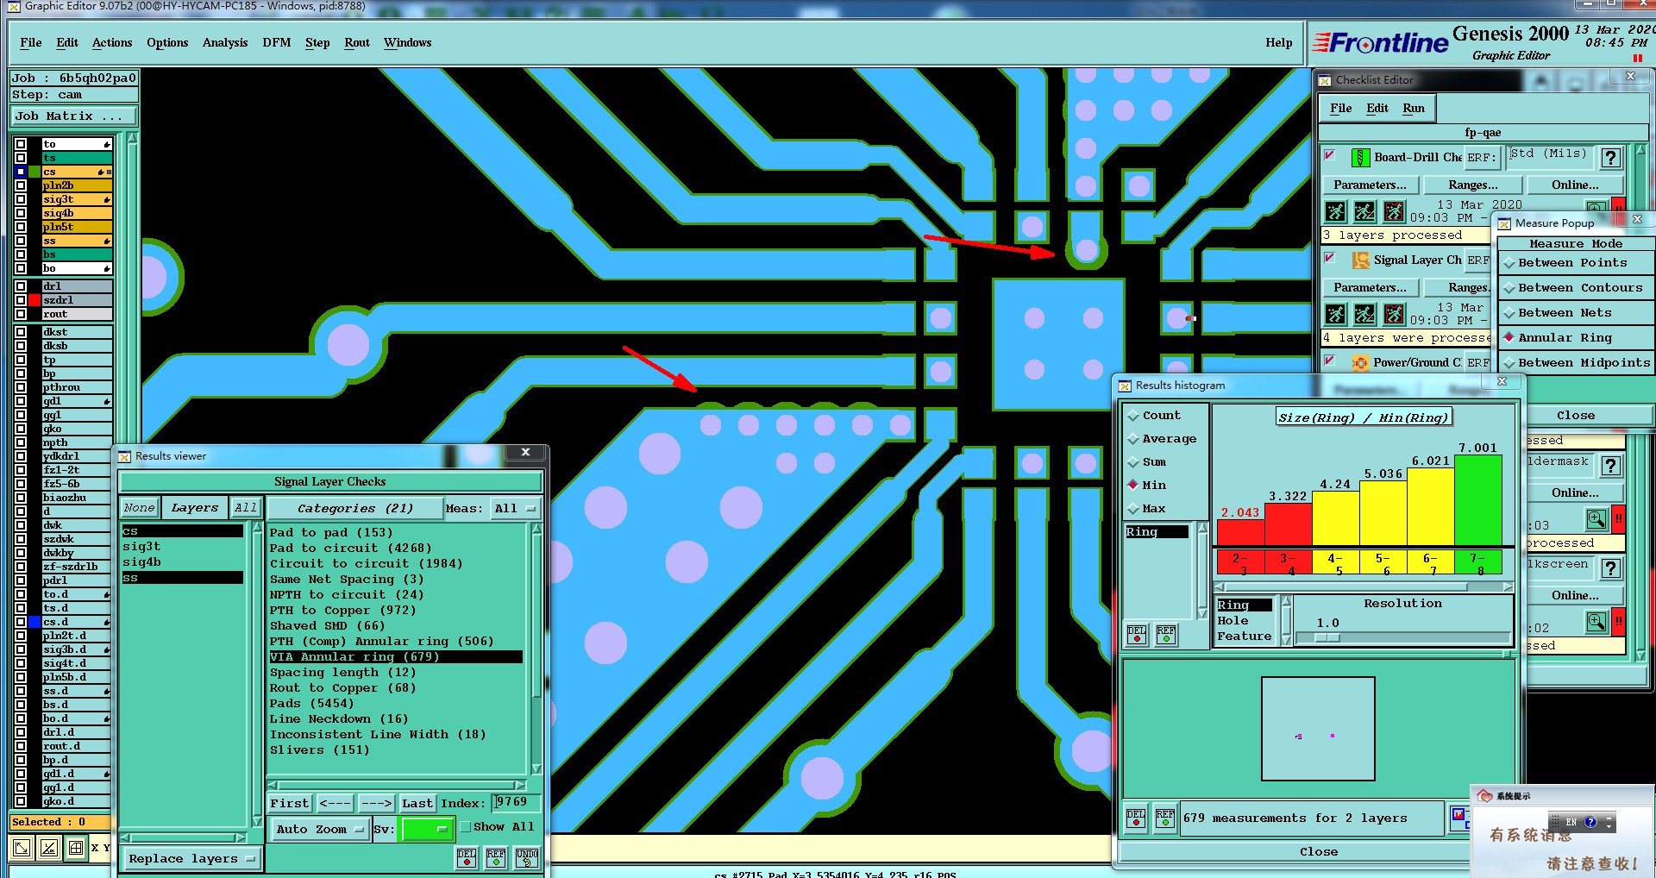1656x878 pixels.
Task: Click the Power/Ground Check gear icon
Action: 1360,363
